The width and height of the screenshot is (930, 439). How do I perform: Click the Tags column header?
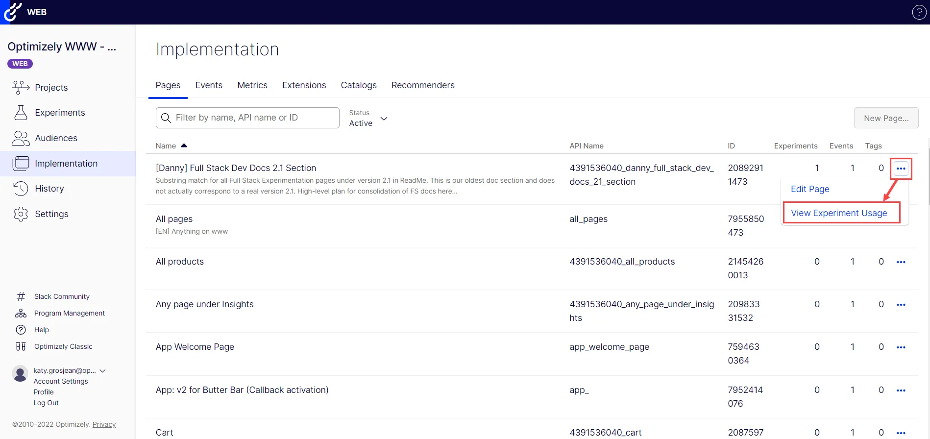pos(873,146)
